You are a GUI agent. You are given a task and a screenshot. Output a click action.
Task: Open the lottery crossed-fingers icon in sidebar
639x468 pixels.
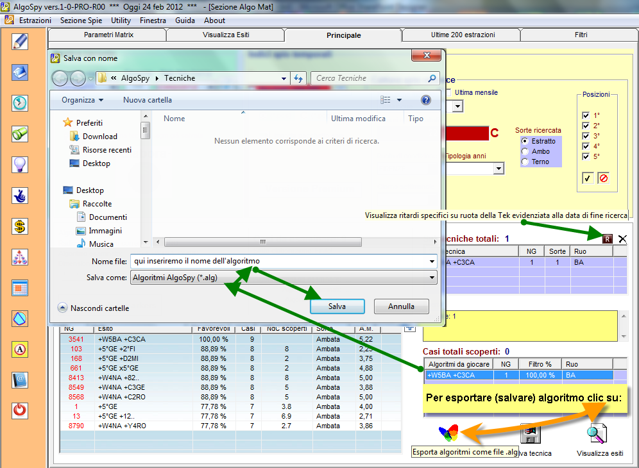[x=19, y=196]
